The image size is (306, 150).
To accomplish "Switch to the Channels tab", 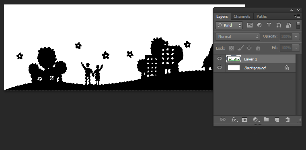I will [242, 17].
